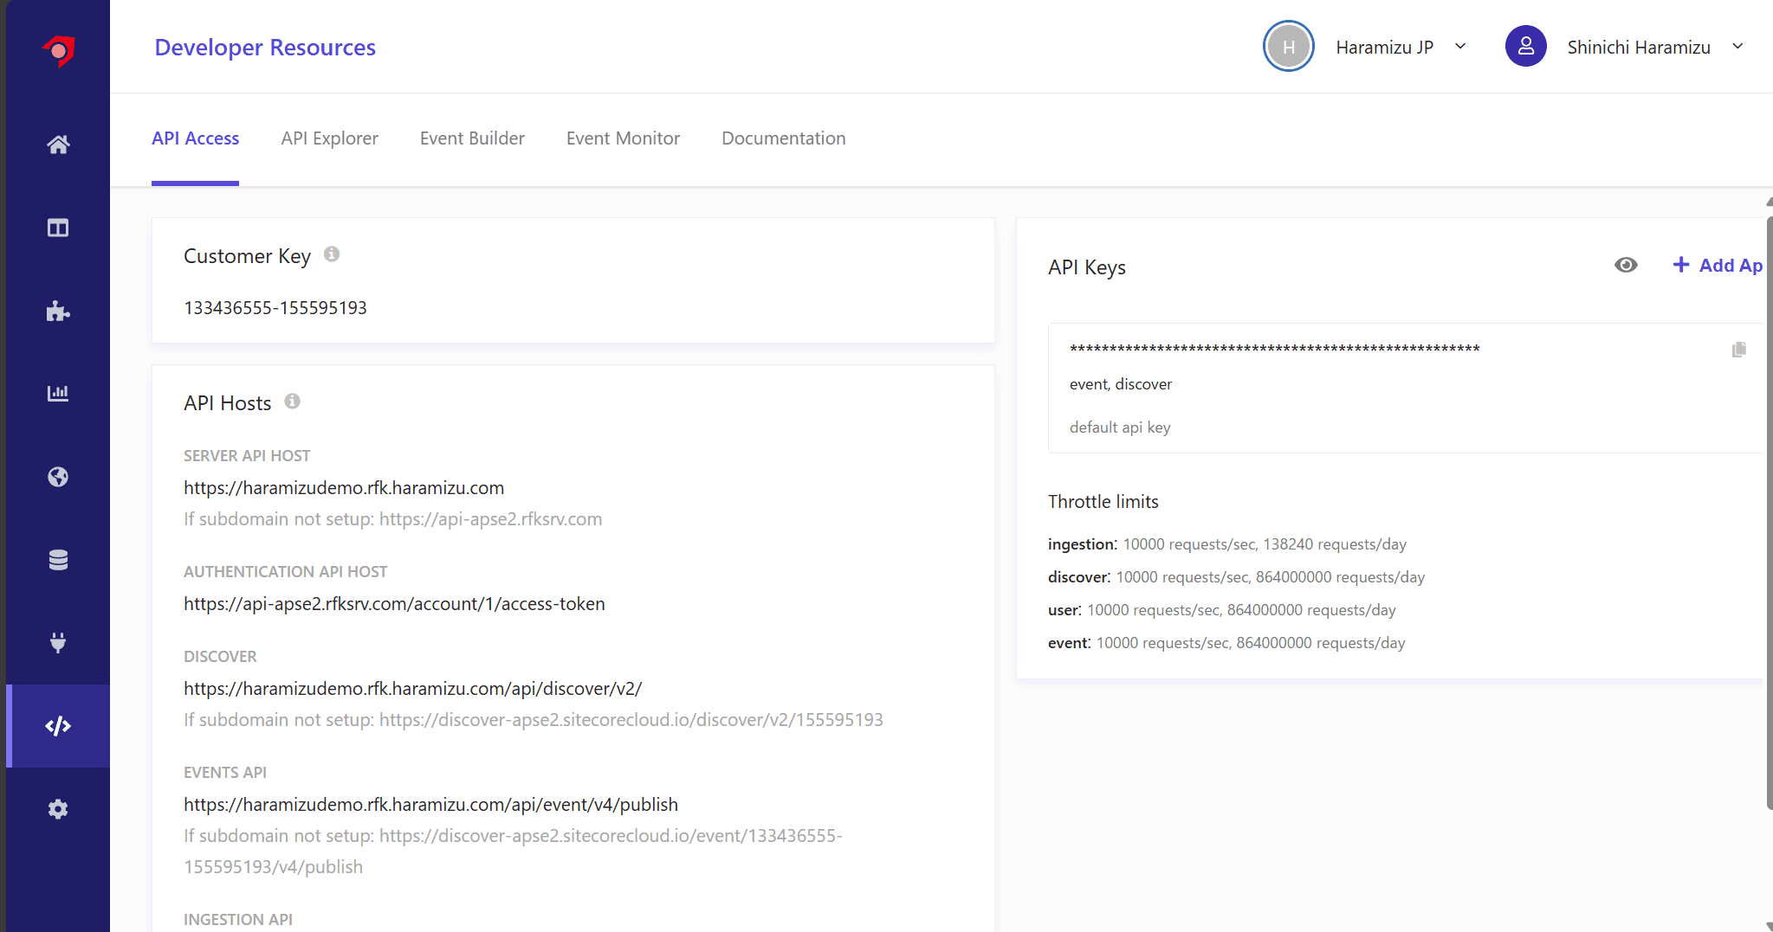
Task: Open the Event Monitor tab
Action: 623,138
